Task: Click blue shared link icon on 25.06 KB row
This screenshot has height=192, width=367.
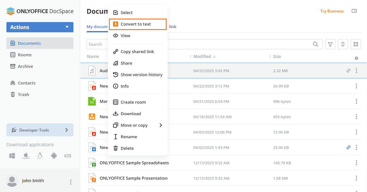Action: (348, 148)
